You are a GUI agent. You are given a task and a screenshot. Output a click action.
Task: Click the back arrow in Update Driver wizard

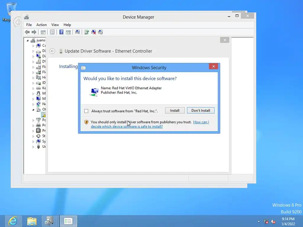[x=52, y=51]
